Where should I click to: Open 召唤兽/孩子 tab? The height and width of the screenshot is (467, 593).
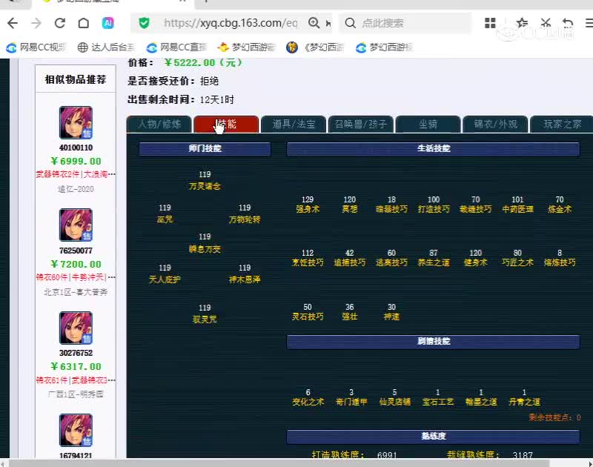(x=361, y=125)
